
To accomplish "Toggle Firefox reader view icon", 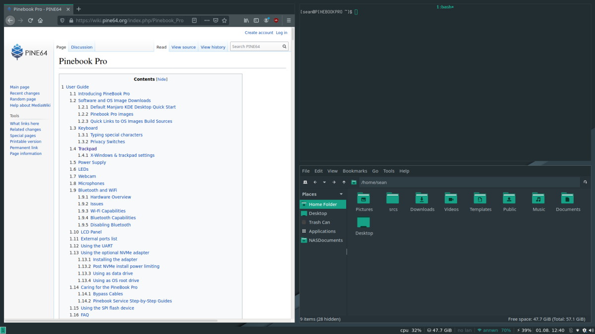I will (194, 20).
